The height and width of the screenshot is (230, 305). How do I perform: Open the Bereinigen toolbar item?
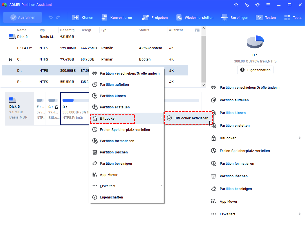click(x=235, y=17)
